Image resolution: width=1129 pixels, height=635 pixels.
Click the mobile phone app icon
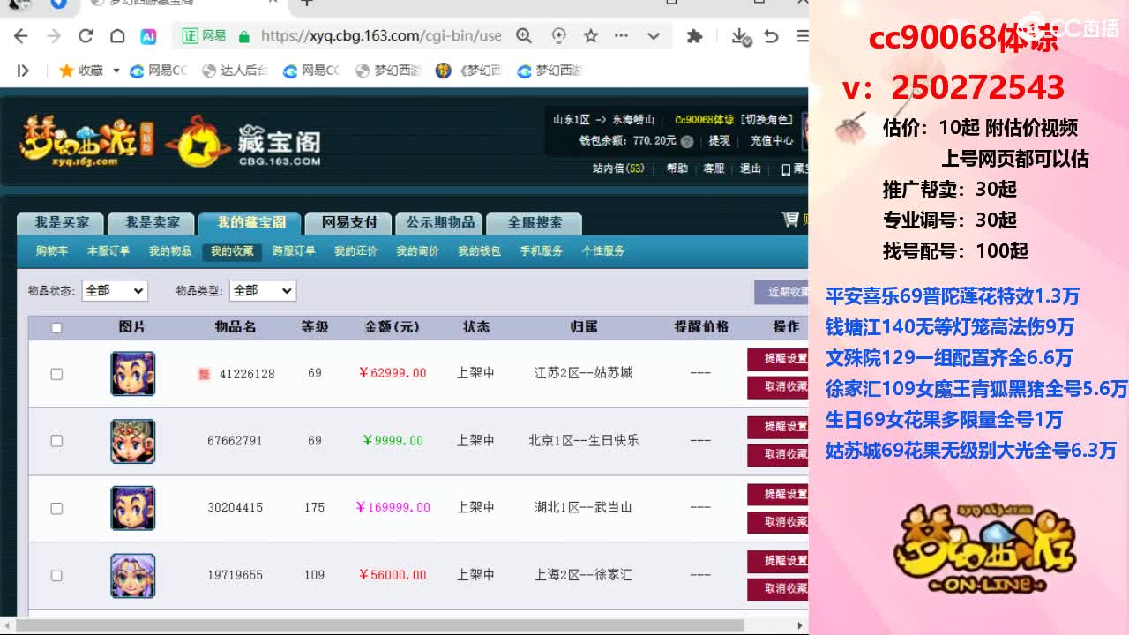pyautogui.click(x=787, y=169)
